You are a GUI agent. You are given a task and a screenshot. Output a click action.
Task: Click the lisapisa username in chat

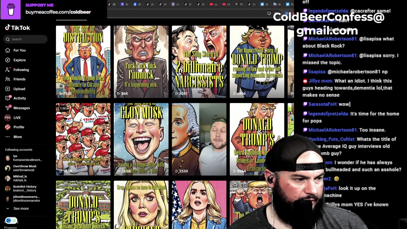pos(316,72)
